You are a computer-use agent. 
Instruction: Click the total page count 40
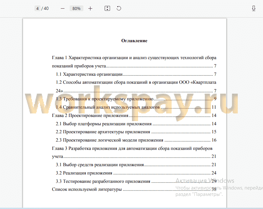tap(46, 8)
